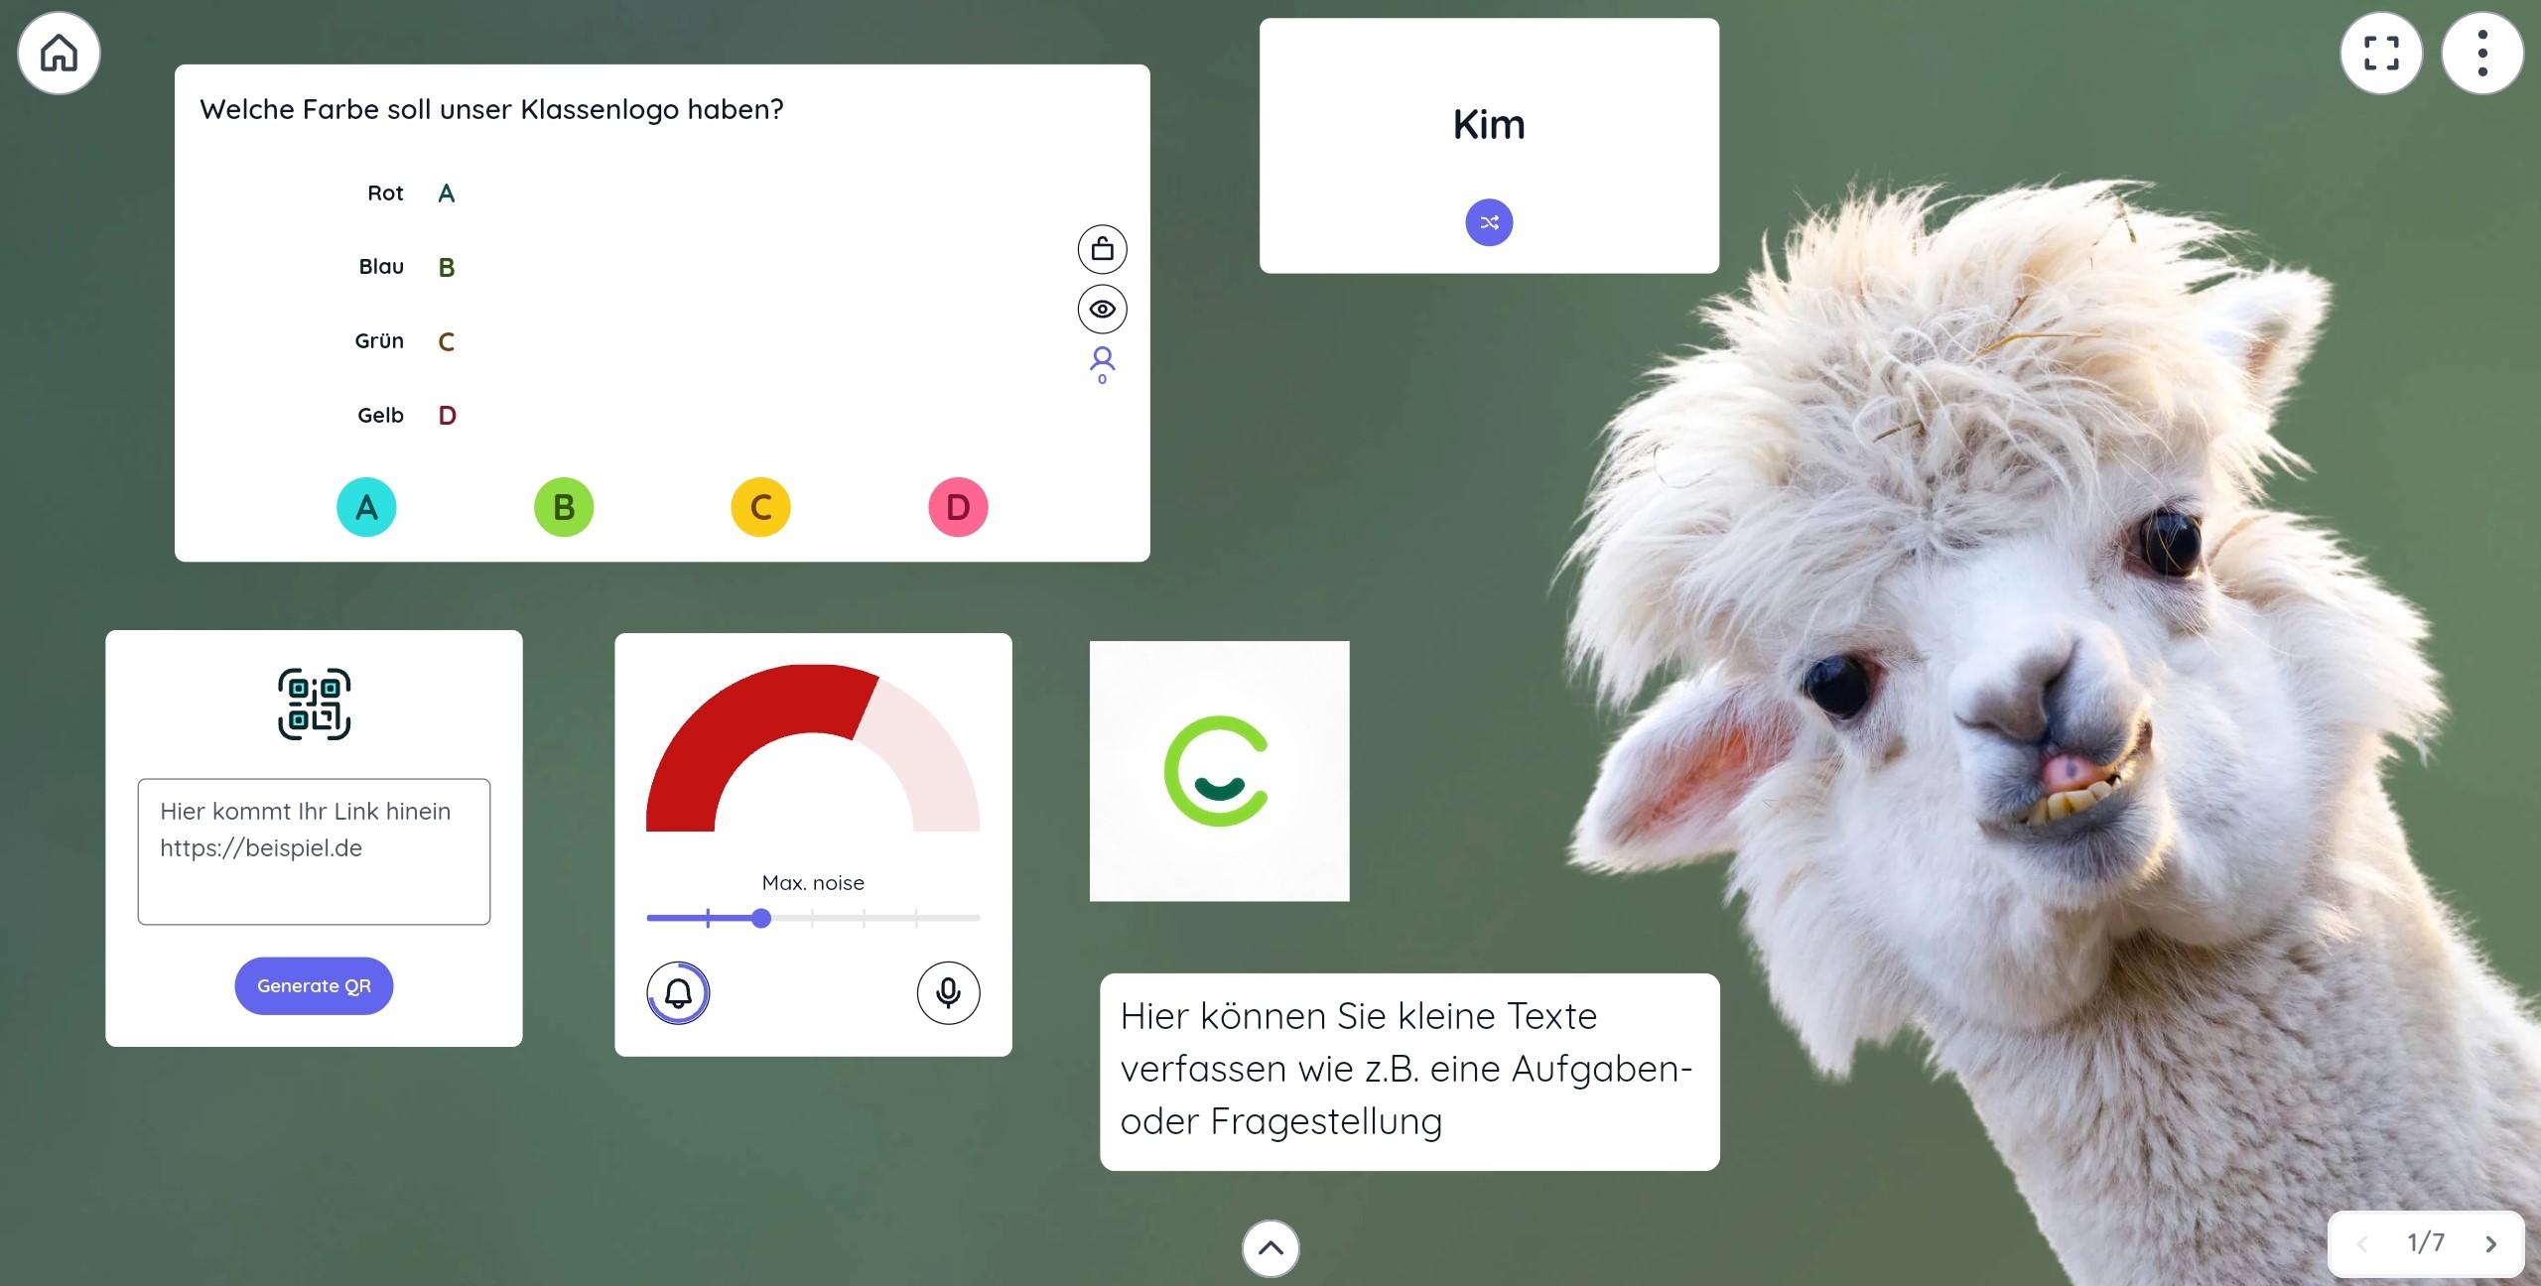Select answer option A Rot
Viewport: 2541px width, 1286px height.
(x=367, y=507)
